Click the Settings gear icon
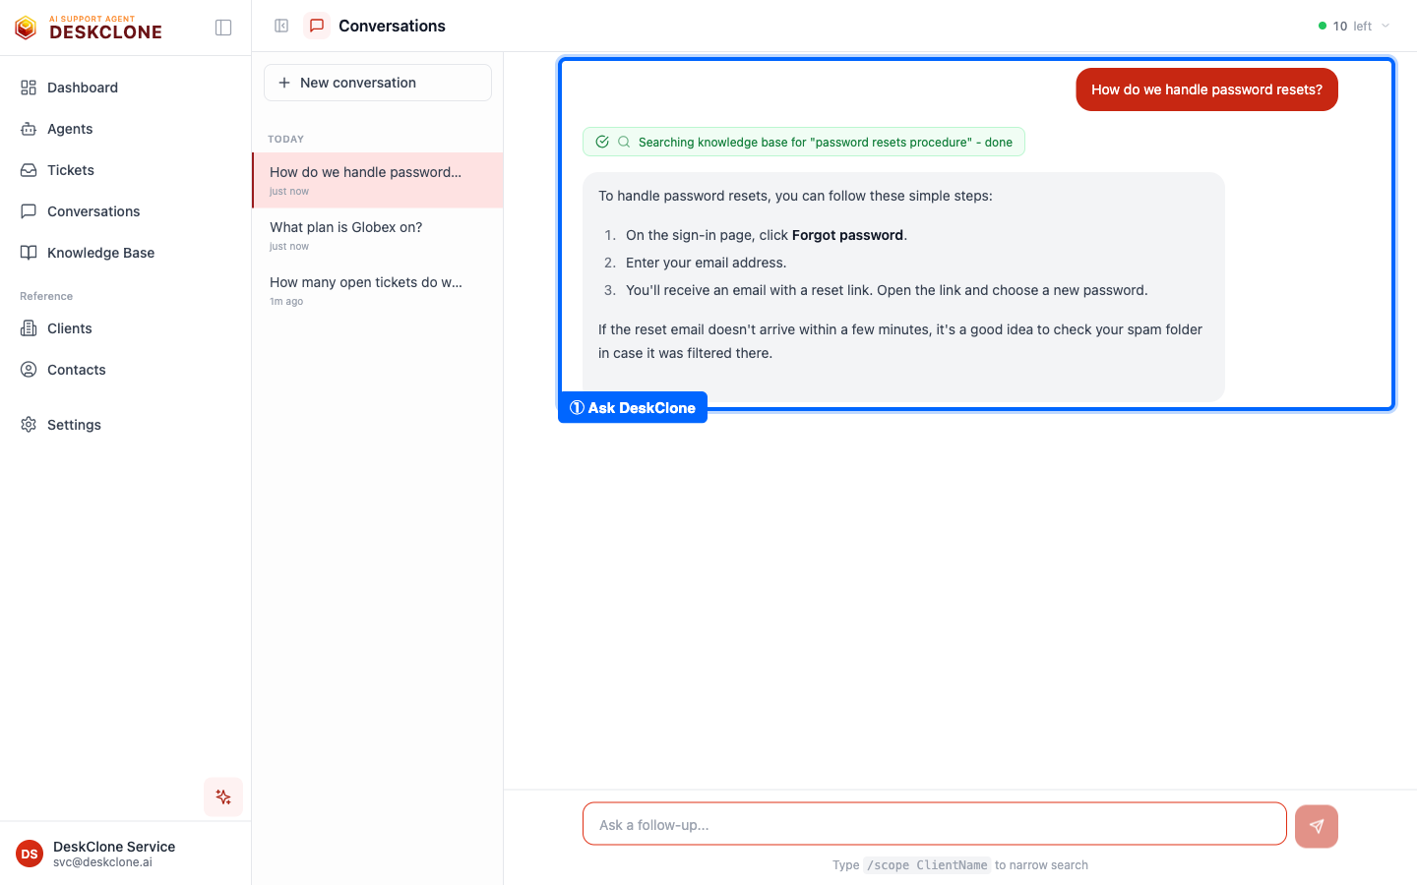 29,425
